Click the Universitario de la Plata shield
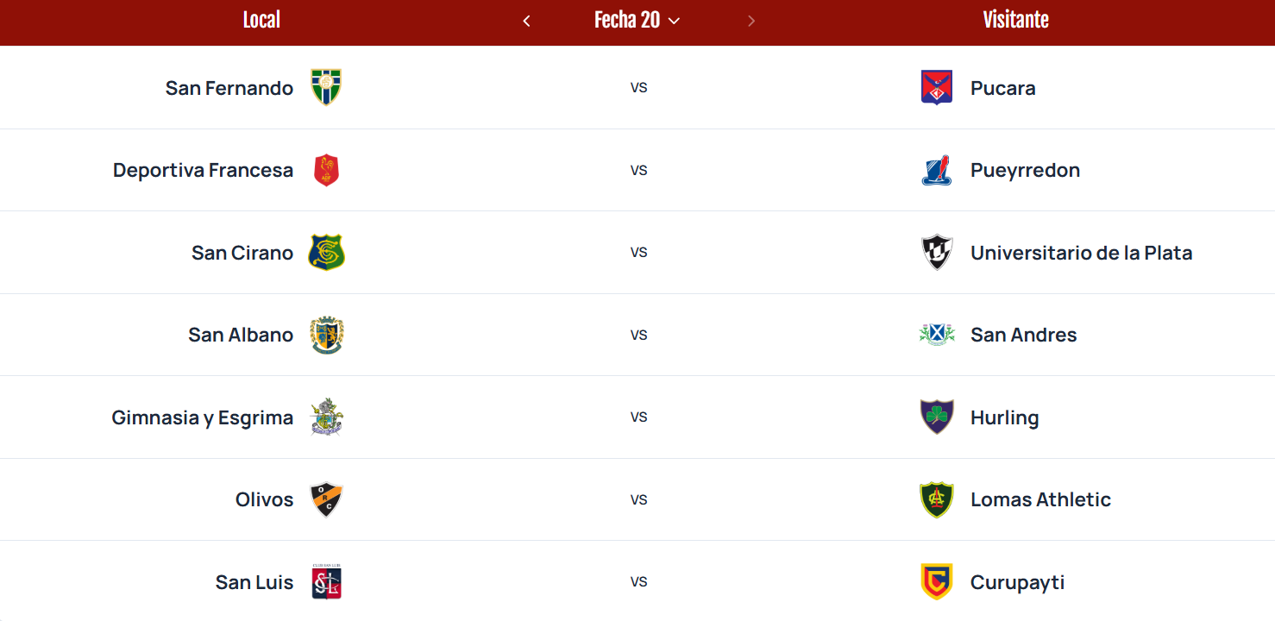Screen dimensions: 1275x621 click(936, 253)
